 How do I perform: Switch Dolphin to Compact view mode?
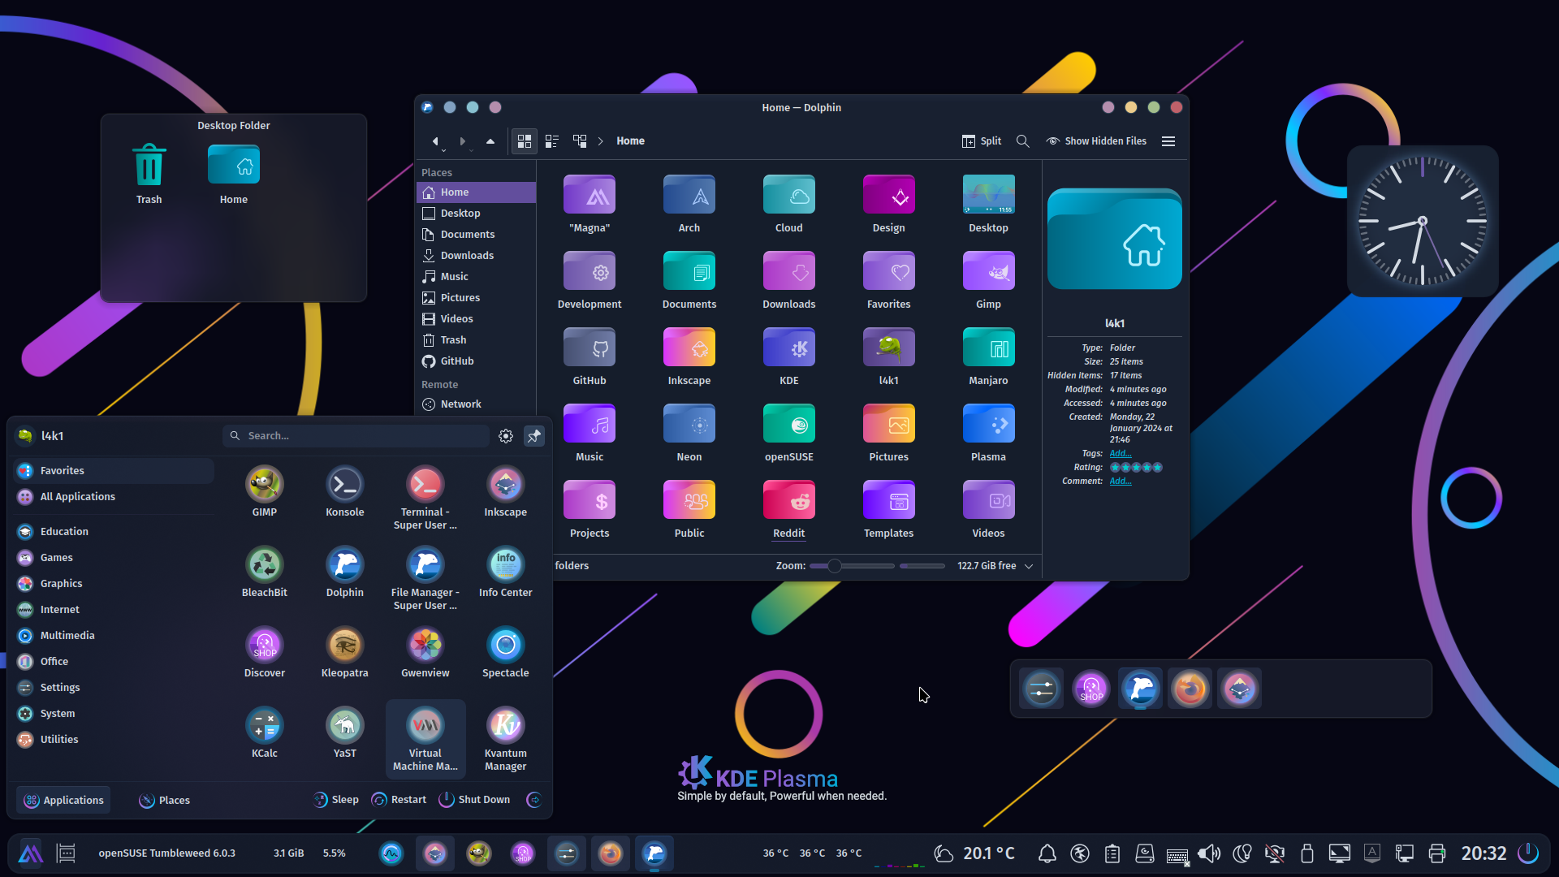tap(552, 140)
